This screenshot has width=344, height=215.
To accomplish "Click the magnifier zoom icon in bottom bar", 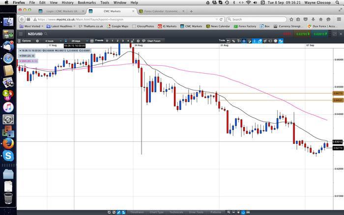I will 229,213.
